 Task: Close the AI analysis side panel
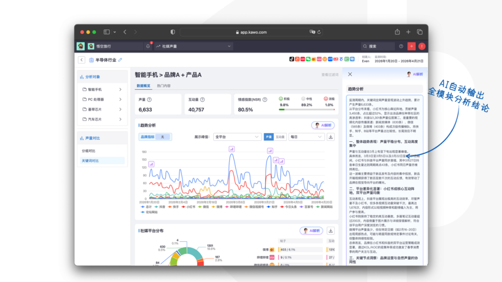(350, 75)
